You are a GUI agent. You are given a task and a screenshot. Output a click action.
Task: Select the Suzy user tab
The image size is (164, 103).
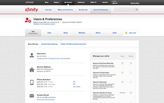(66, 33)
